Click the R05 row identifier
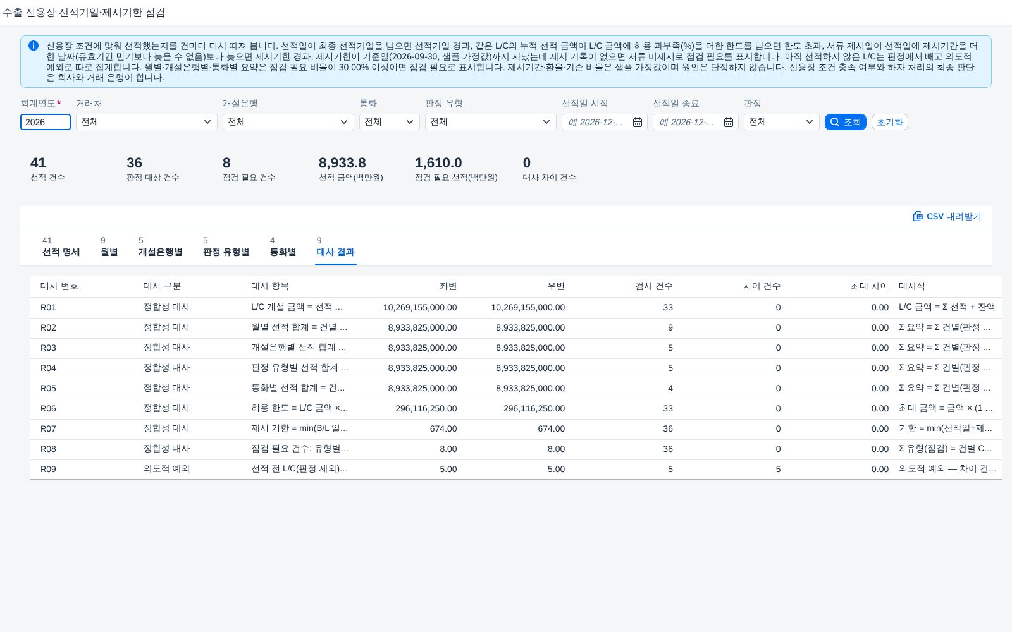 coord(48,388)
